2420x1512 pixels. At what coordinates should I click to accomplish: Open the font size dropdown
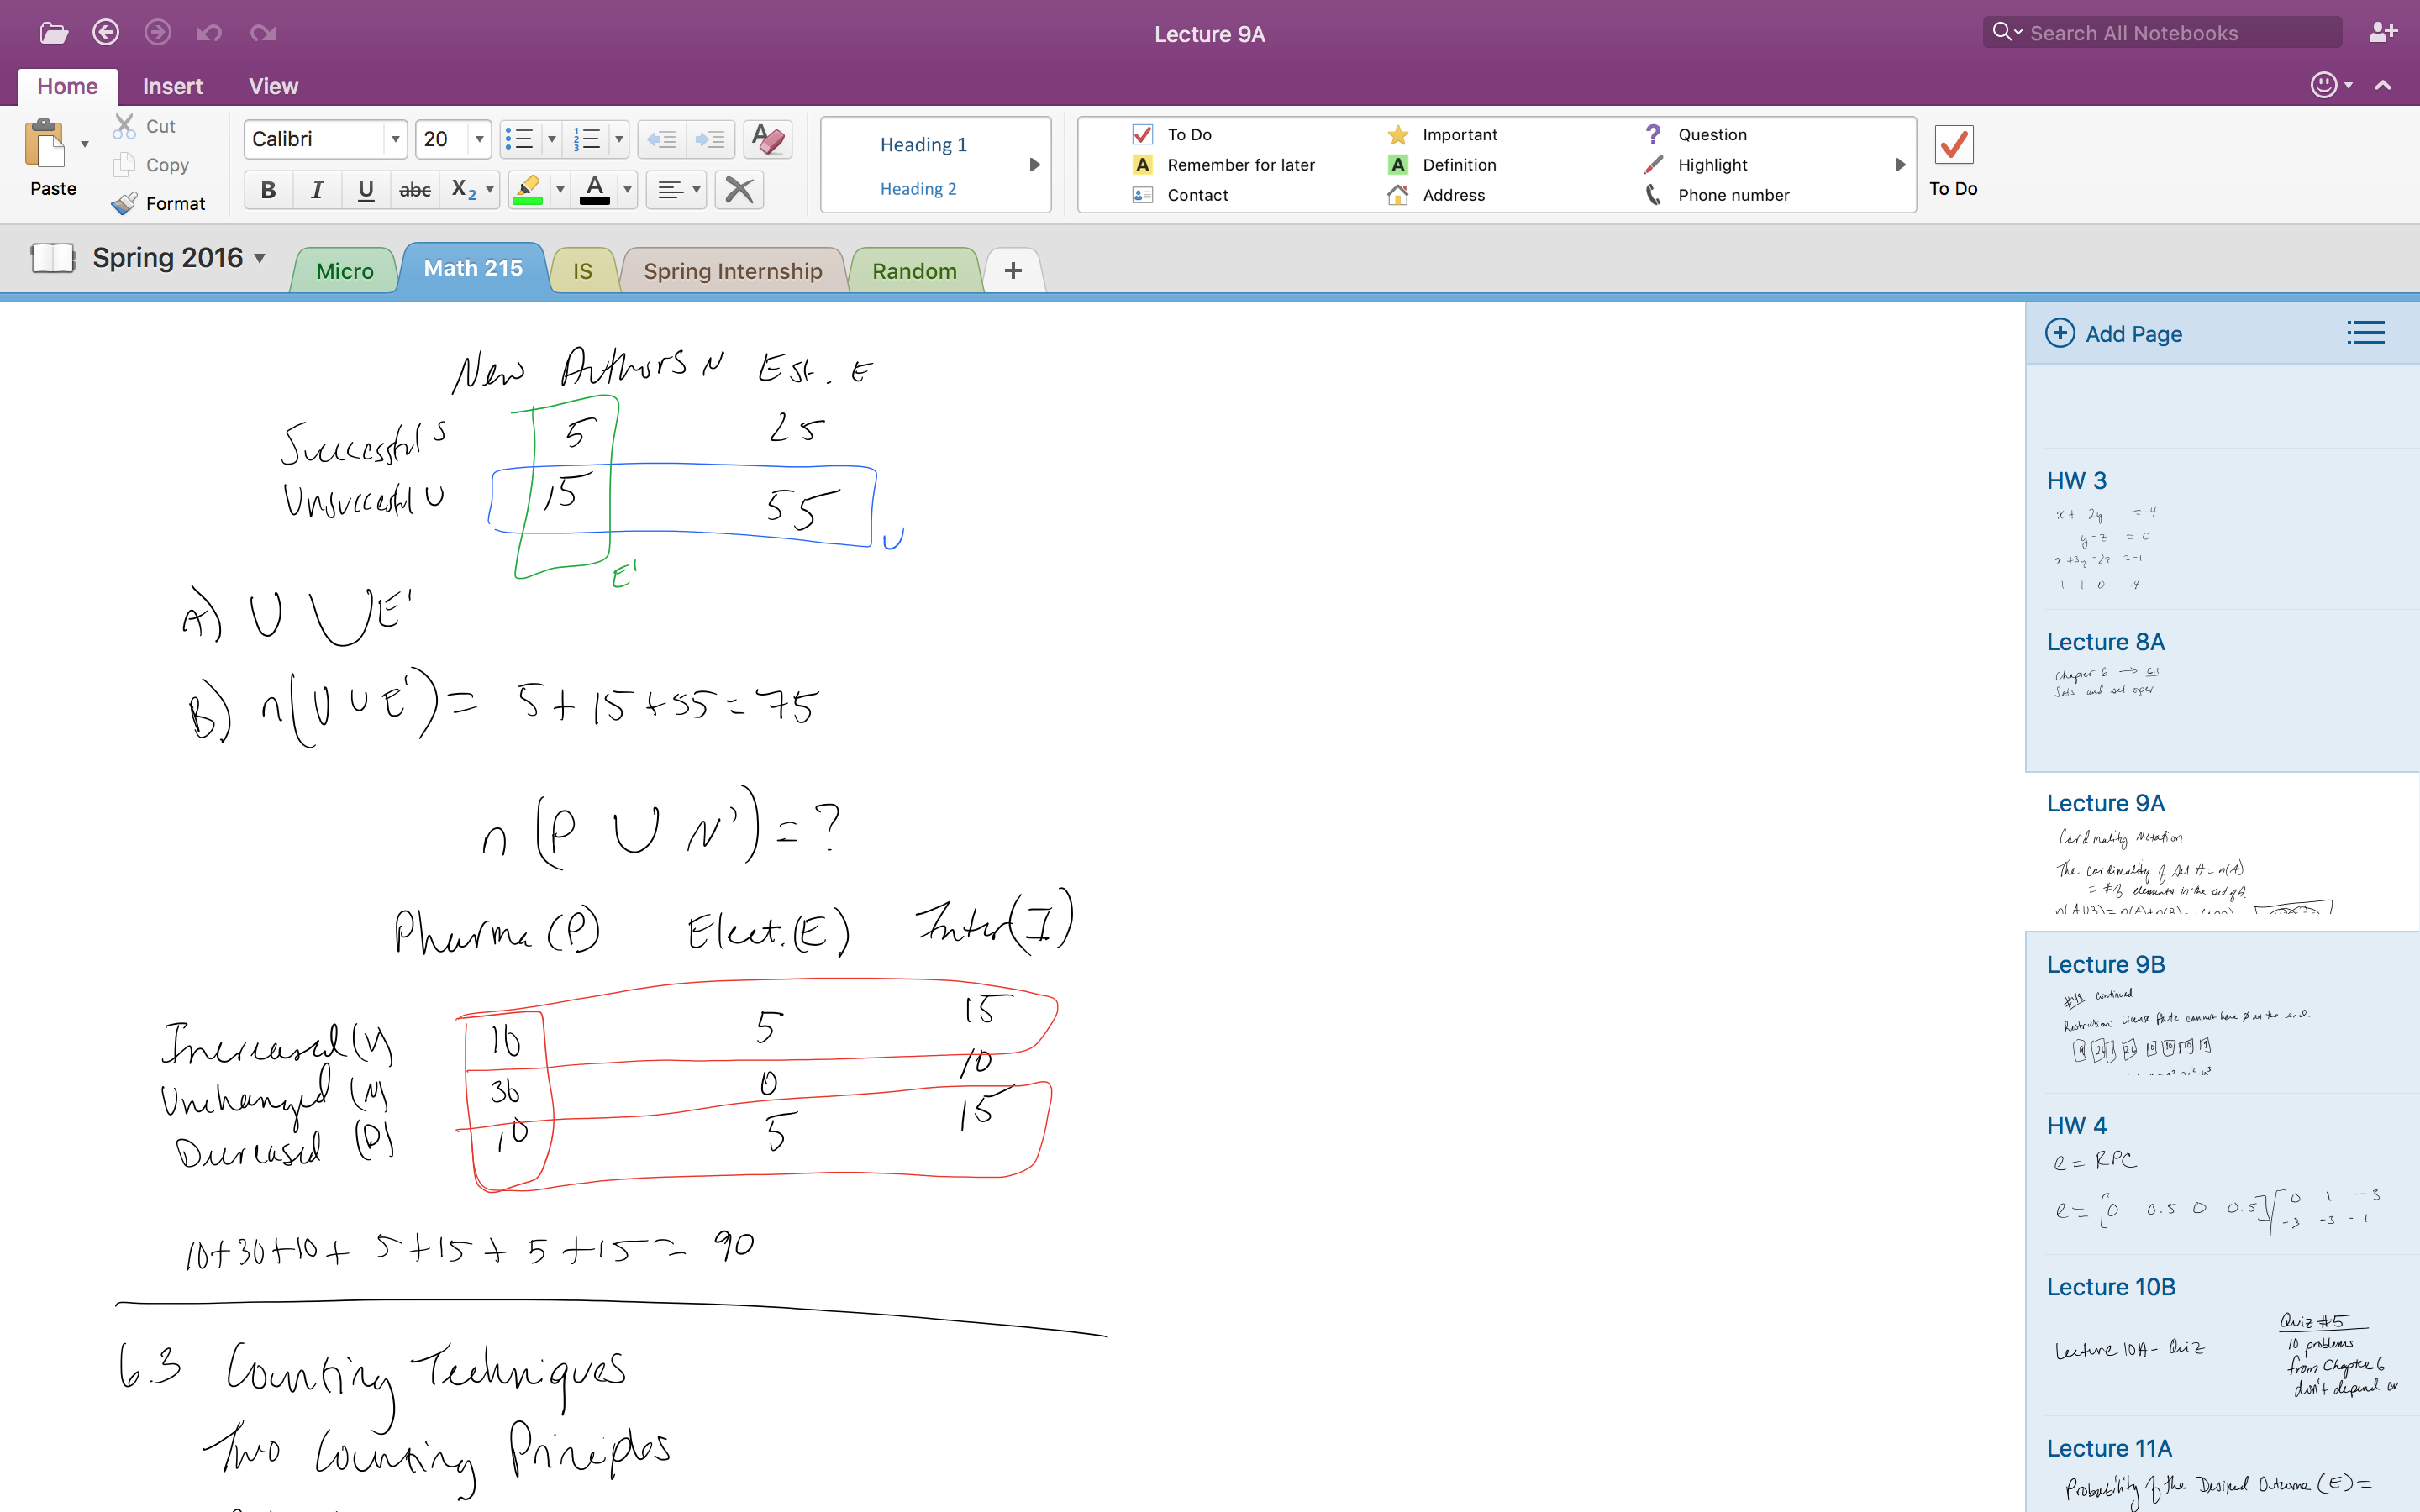click(x=479, y=139)
